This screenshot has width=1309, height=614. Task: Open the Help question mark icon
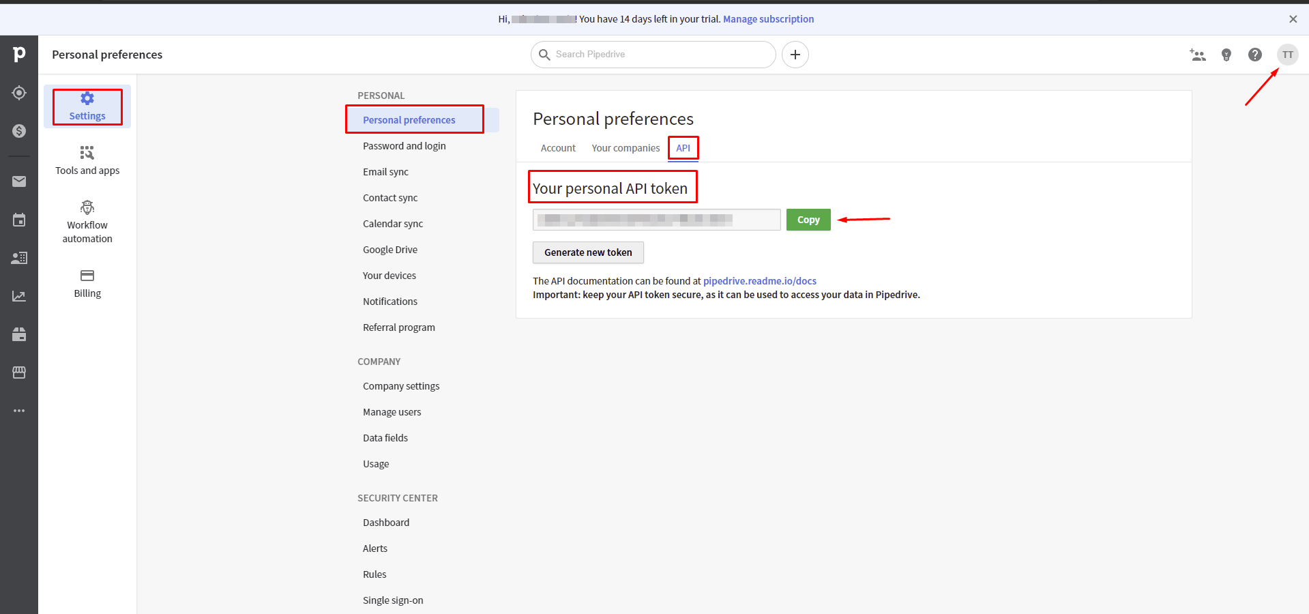click(x=1254, y=55)
